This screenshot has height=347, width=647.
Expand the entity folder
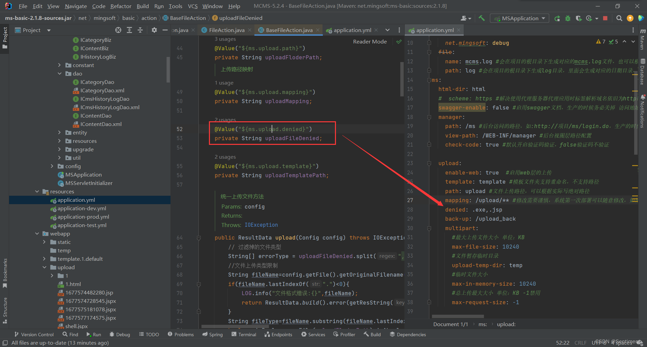pos(60,132)
